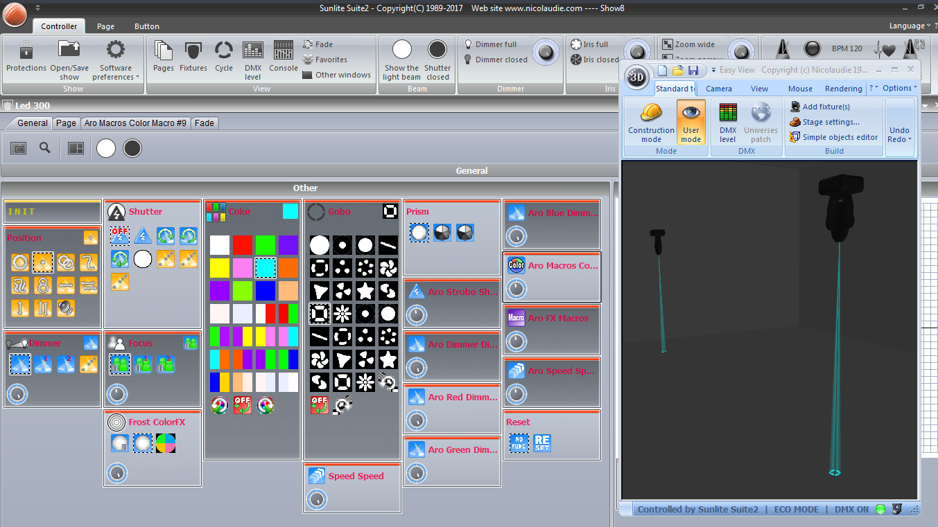Select the NO FUNC icon in Reset panel

519,443
